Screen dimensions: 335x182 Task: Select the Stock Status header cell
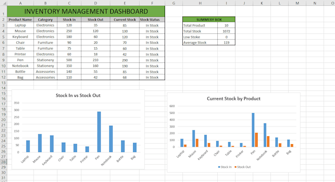[x=152, y=19]
